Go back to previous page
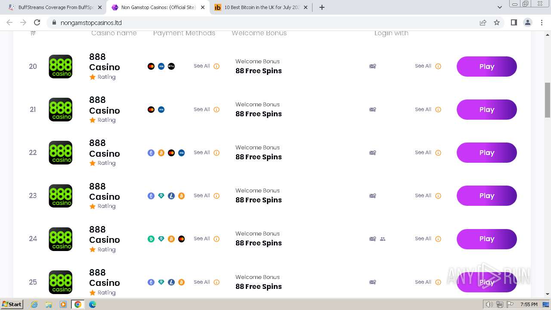Viewport: 551px width, 310px height. (x=9, y=22)
